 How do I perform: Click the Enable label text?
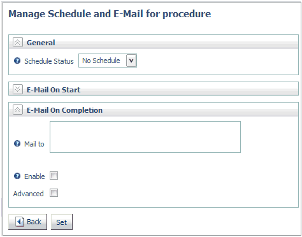coord(34,176)
